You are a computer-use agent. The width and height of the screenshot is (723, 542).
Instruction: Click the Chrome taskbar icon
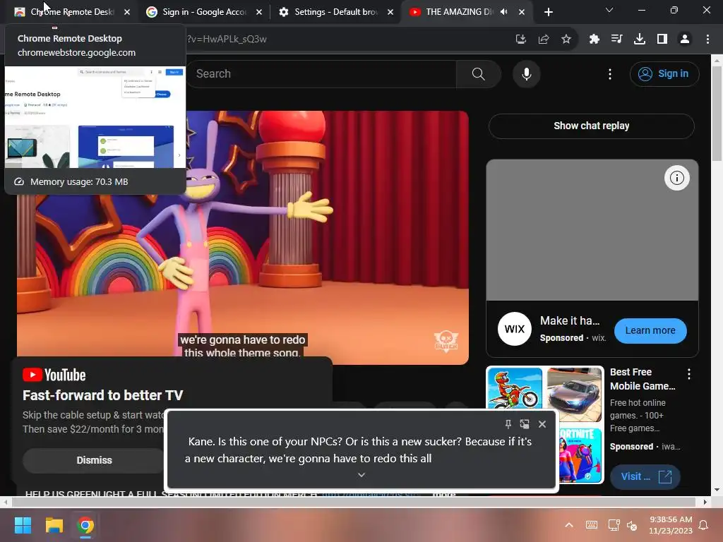(x=85, y=525)
